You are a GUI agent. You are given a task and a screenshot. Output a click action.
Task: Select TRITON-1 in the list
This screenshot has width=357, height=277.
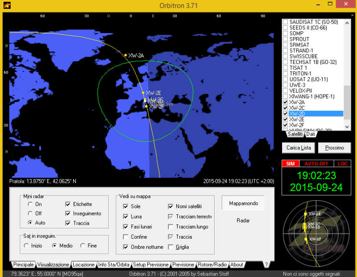coord(300,74)
